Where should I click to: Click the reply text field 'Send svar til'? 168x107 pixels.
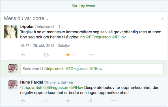[x=92, y=69]
